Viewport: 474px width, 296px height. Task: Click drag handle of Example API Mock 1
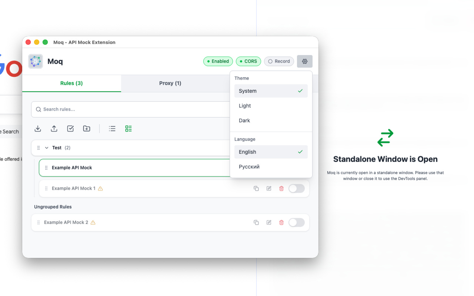coord(46,188)
